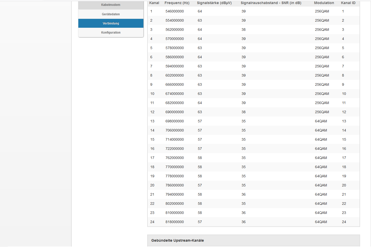This screenshot has width=371, height=247.
Task: Click 256QAM in the 546000000 row
Action: (322, 11)
